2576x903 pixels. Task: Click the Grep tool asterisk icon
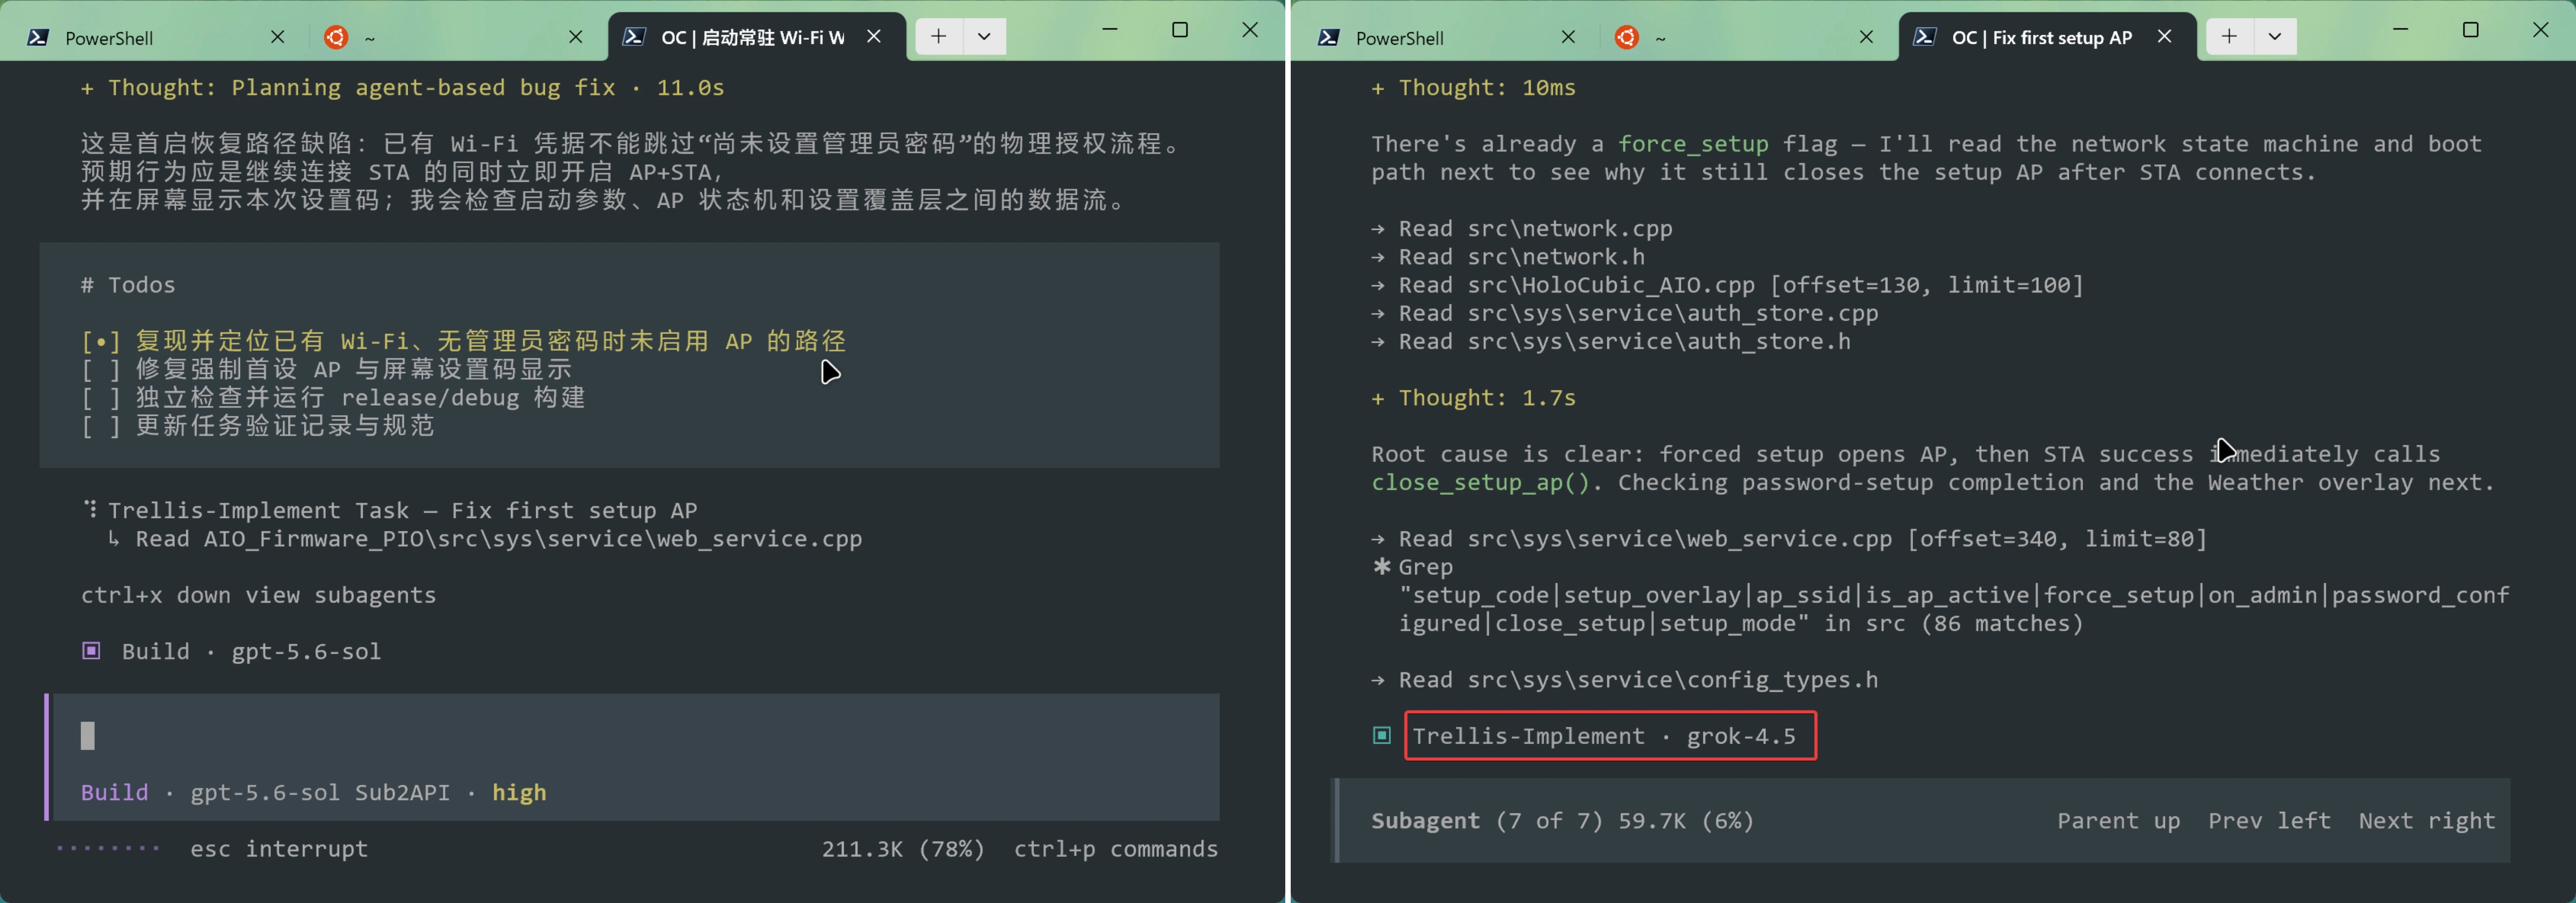point(1382,567)
